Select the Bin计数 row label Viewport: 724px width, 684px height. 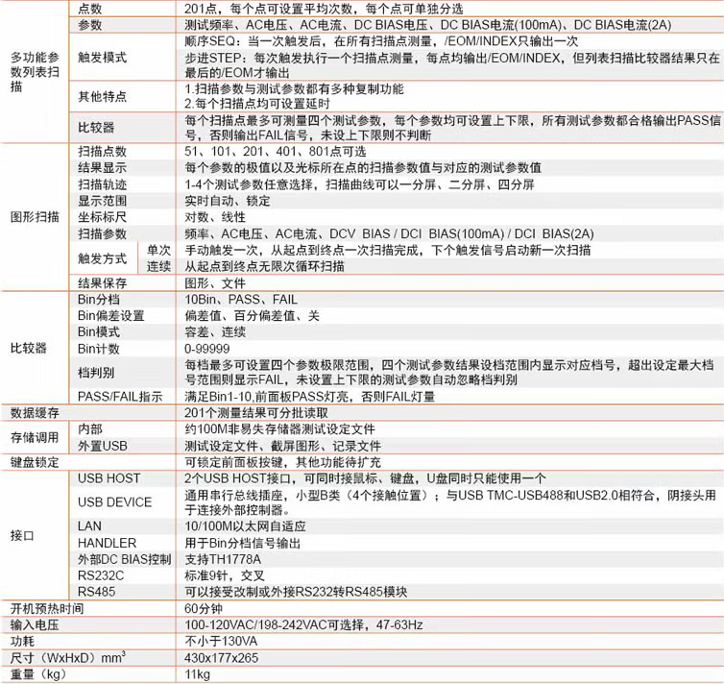click(x=99, y=348)
